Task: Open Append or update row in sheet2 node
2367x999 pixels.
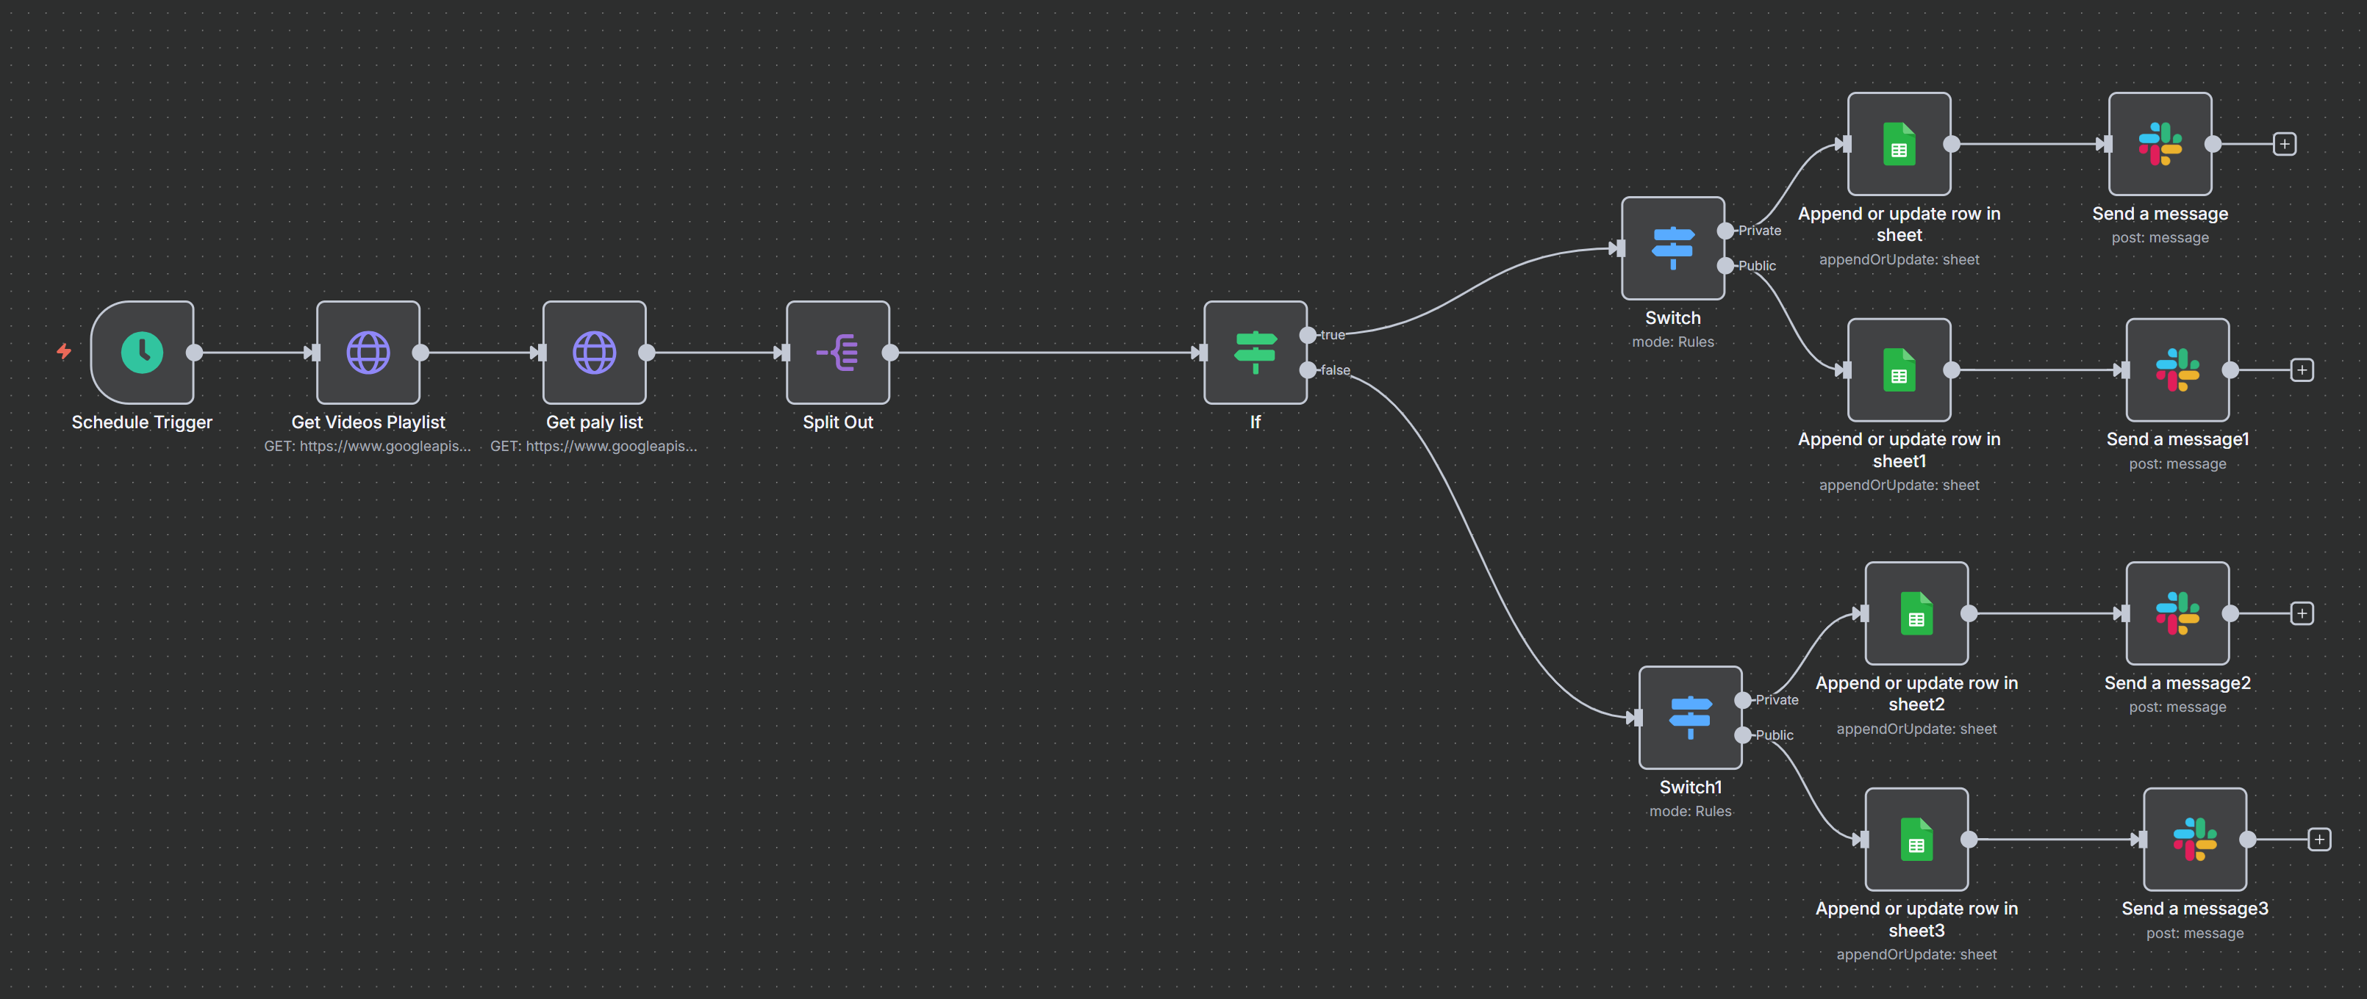Action: pos(1916,613)
